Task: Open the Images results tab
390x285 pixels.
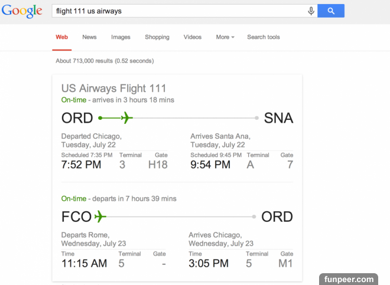Action: 121,37
